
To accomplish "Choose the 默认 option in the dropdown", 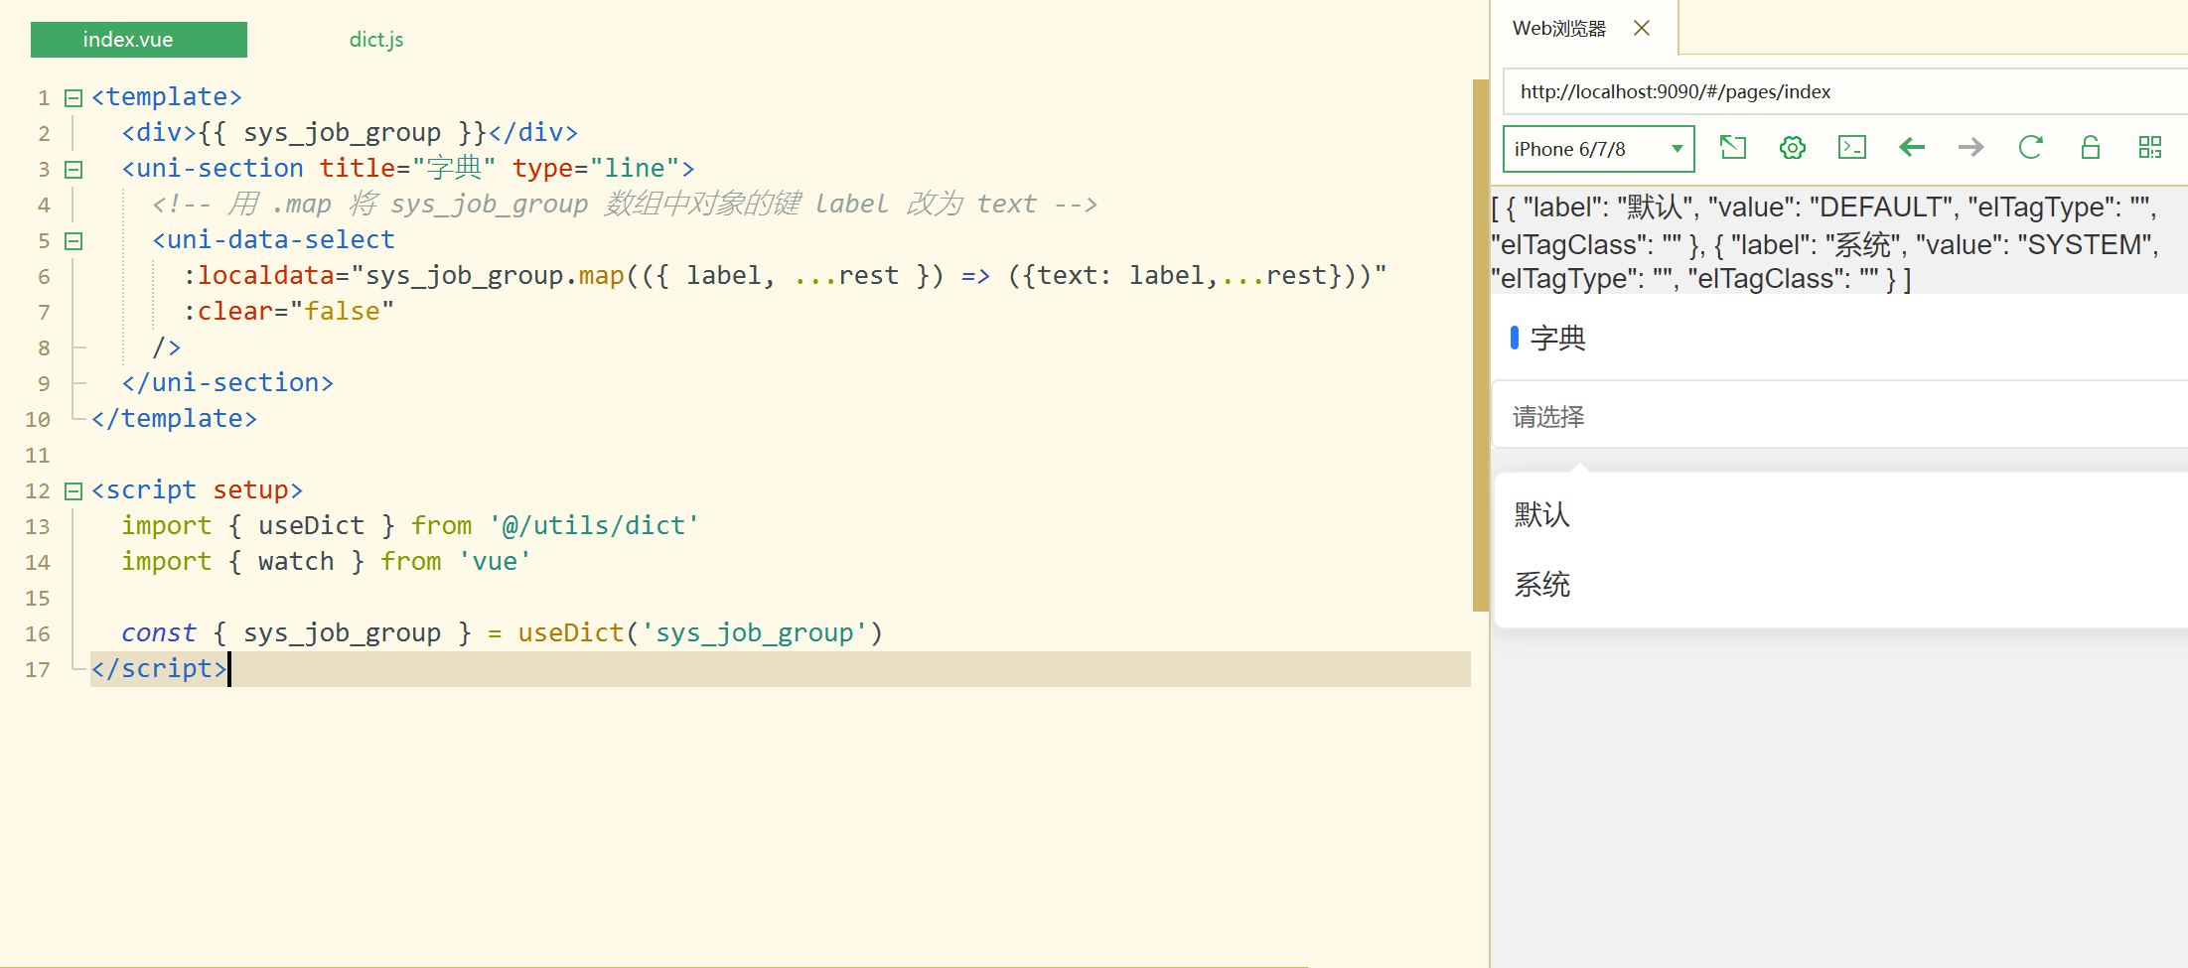I will (x=1840, y=514).
